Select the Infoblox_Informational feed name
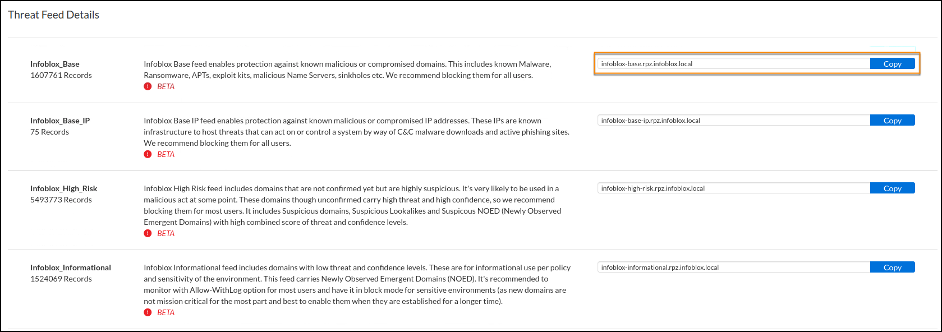 coord(71,268)
